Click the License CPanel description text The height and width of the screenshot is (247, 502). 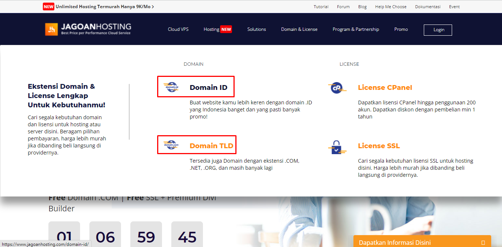pos(417,110)
